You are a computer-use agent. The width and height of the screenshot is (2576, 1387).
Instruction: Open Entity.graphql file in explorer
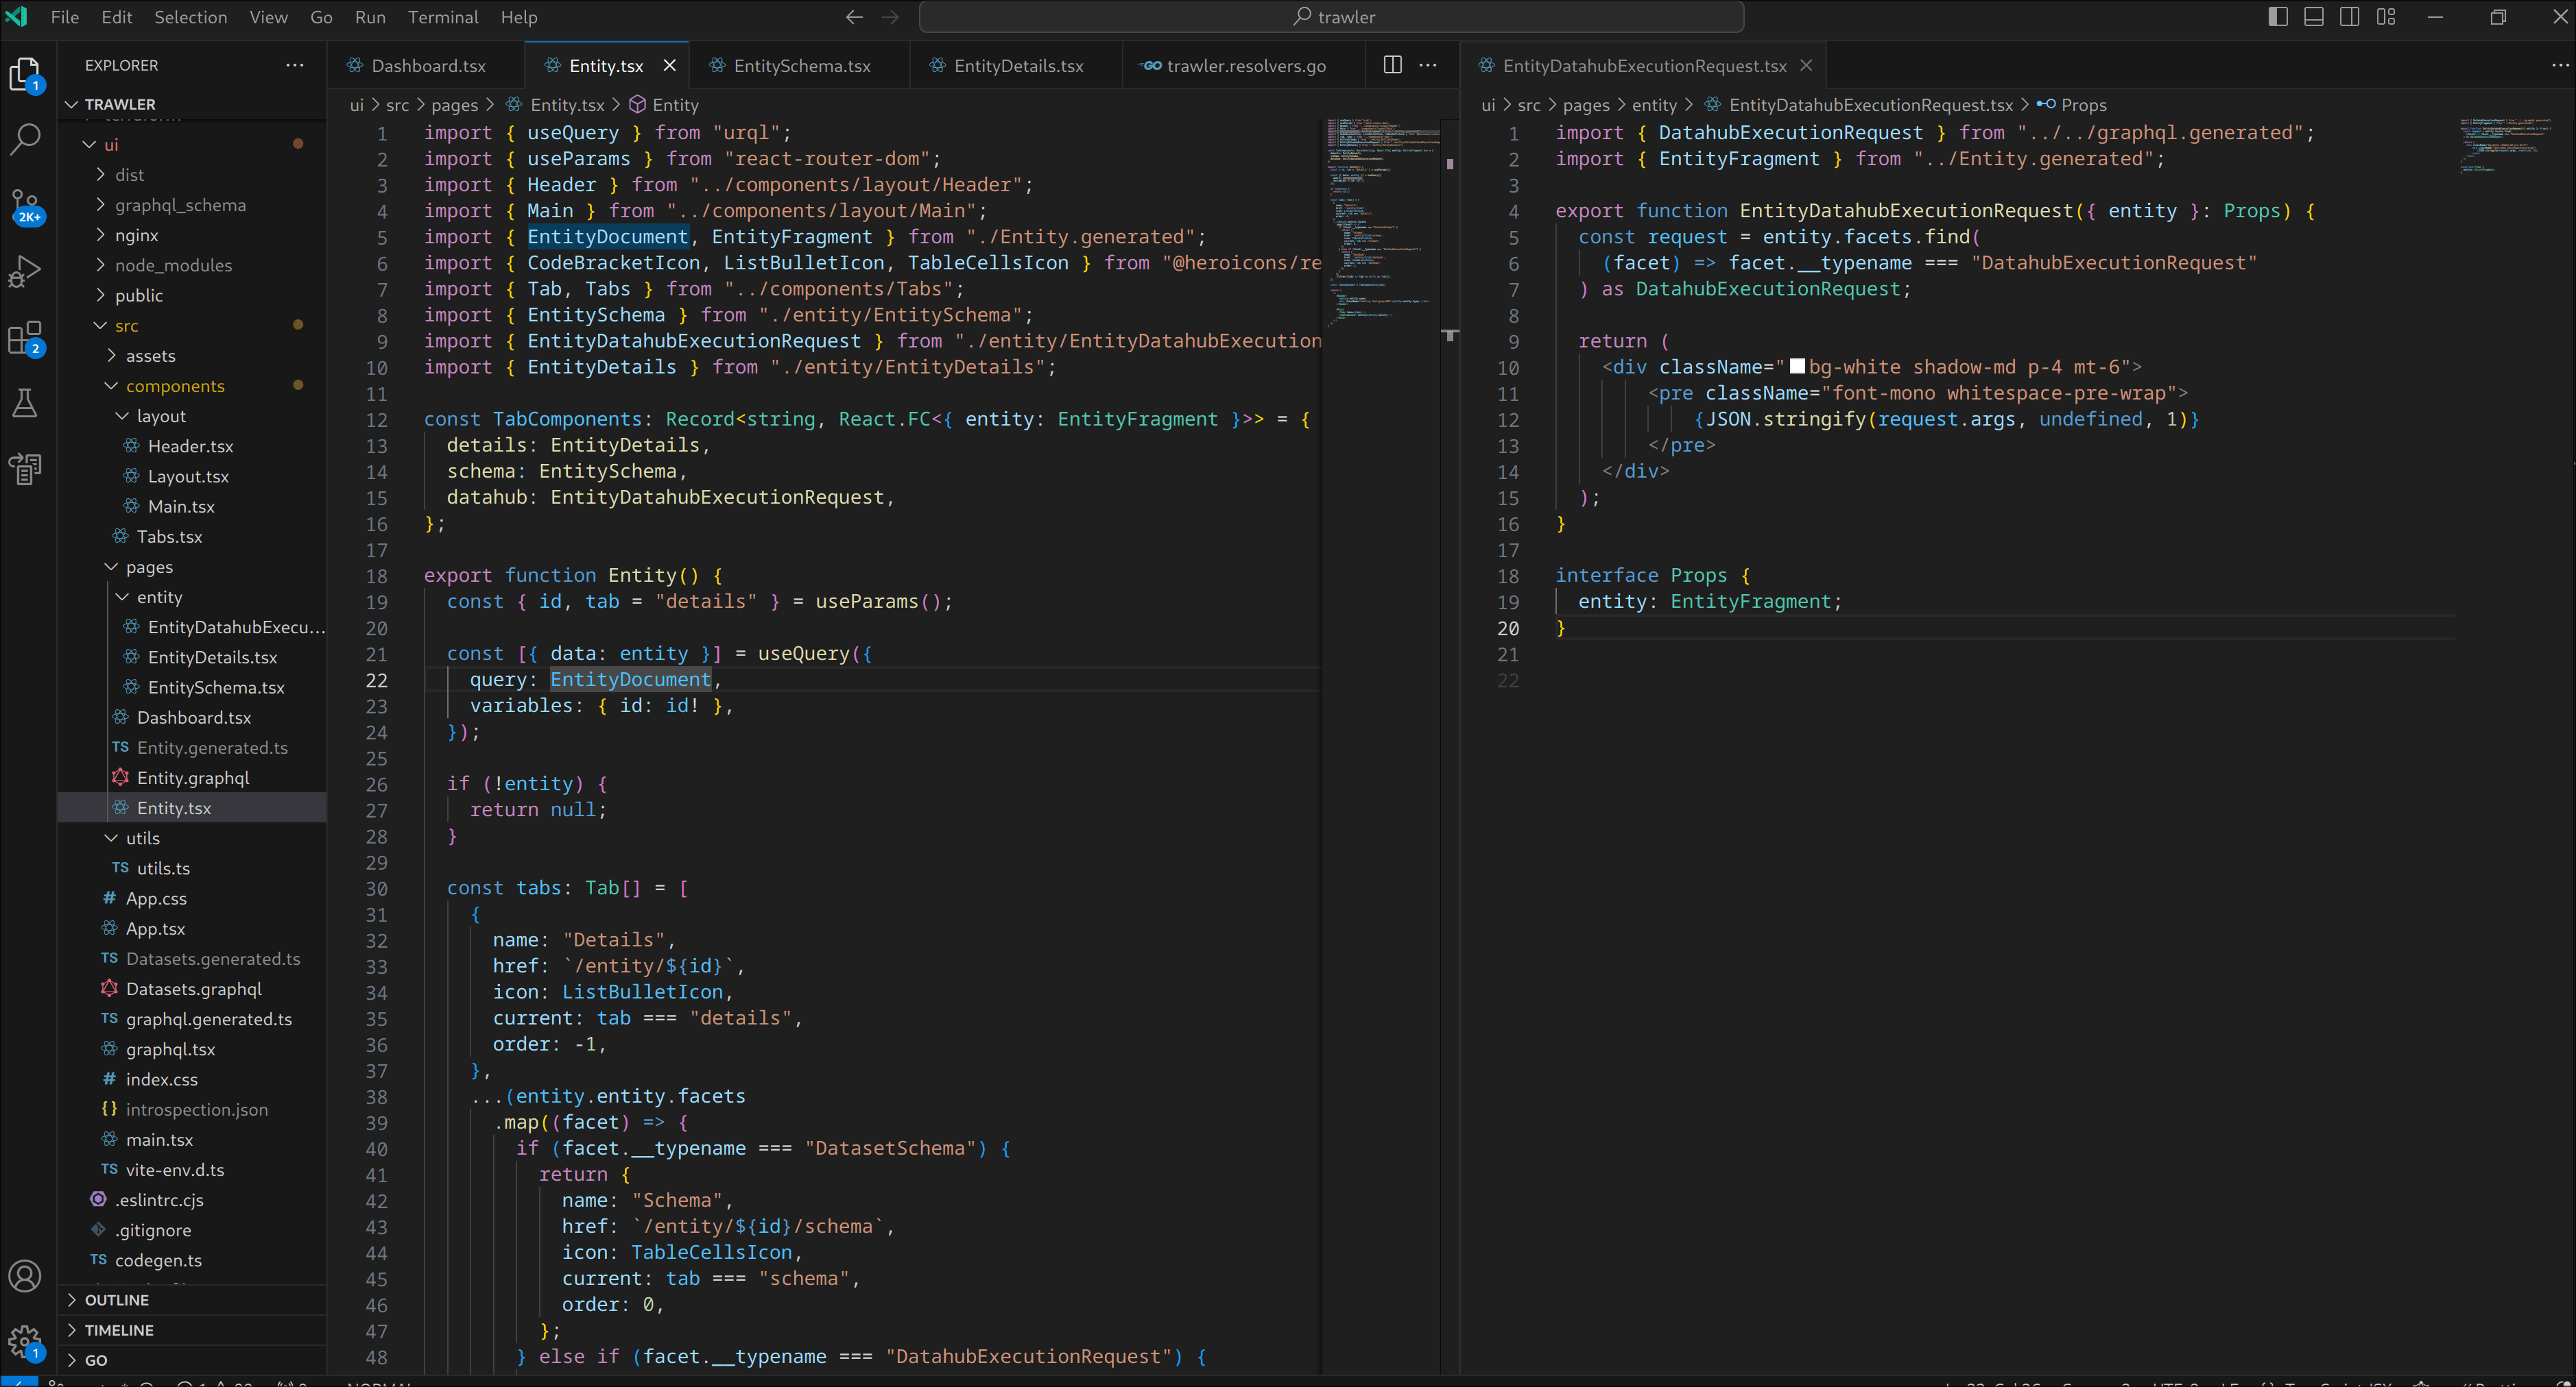tap(192, 777)
